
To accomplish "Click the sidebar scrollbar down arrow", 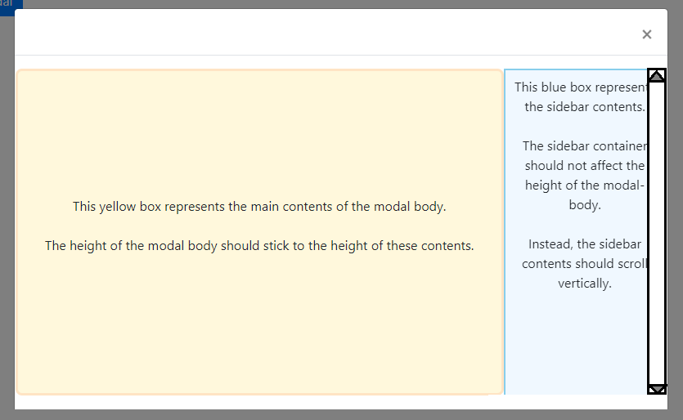I will tap(657, 389).
